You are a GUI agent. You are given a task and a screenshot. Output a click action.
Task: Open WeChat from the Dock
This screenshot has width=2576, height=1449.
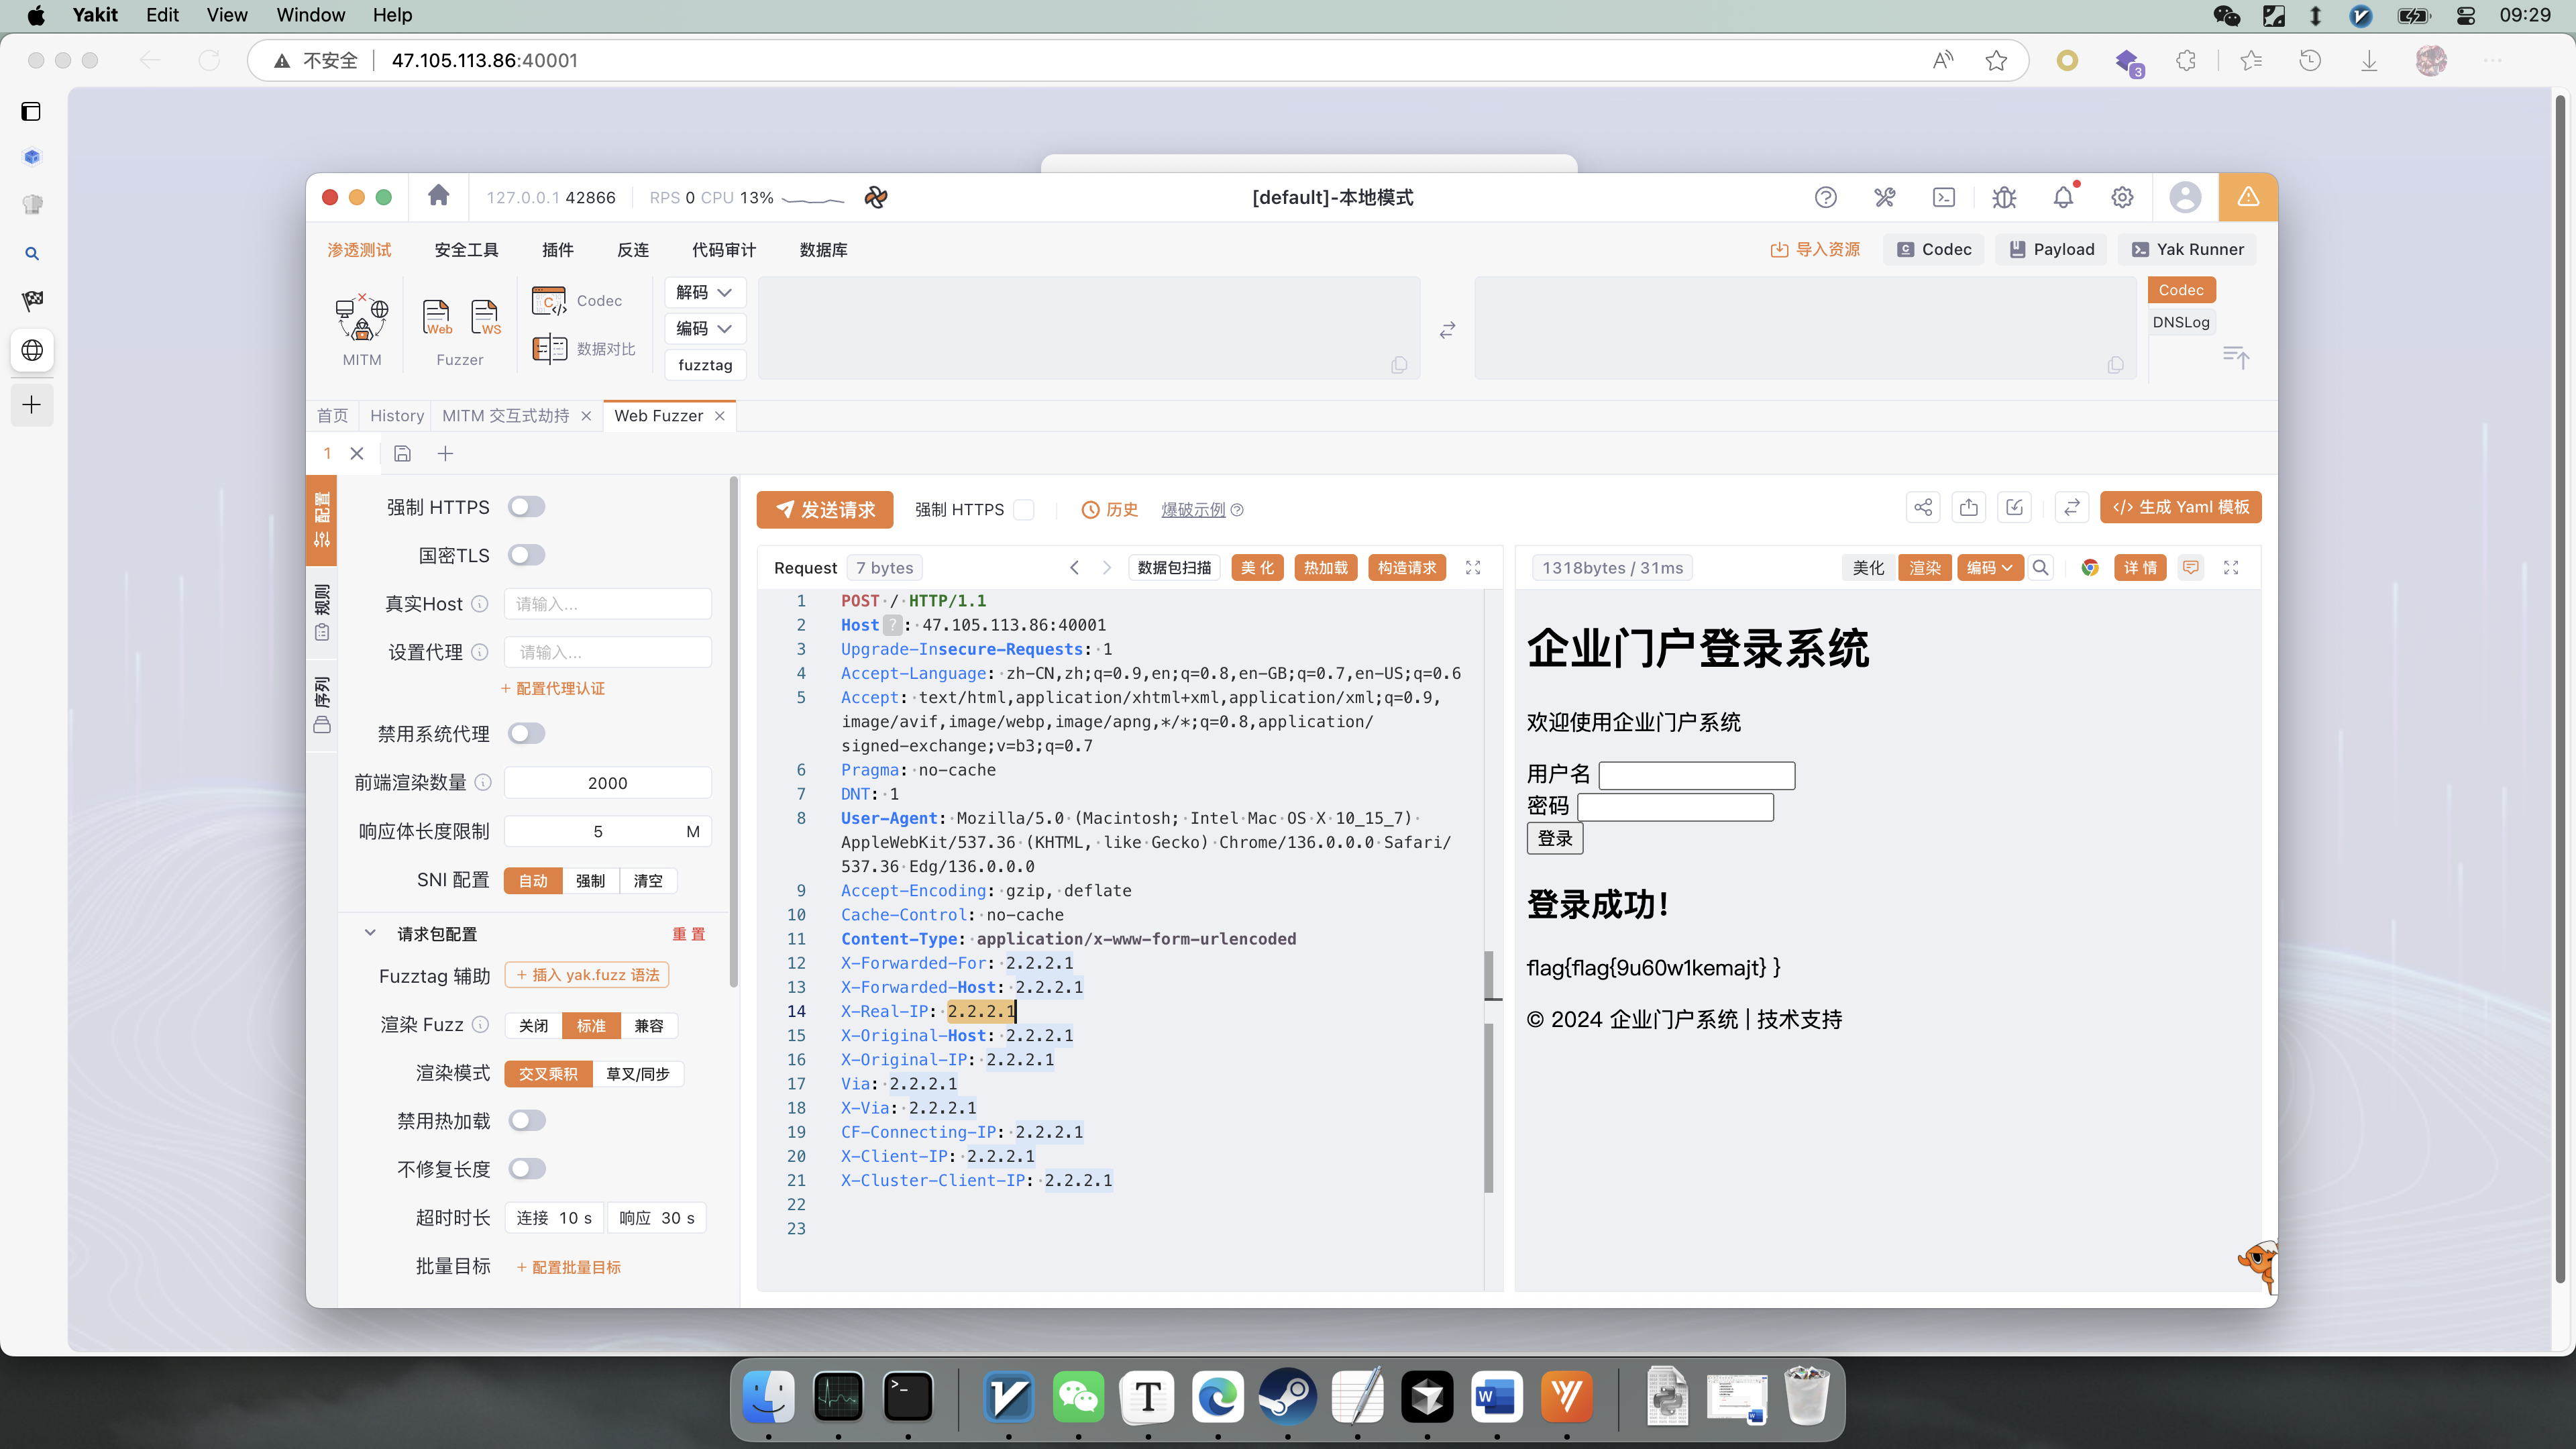click(1078, 1397)
